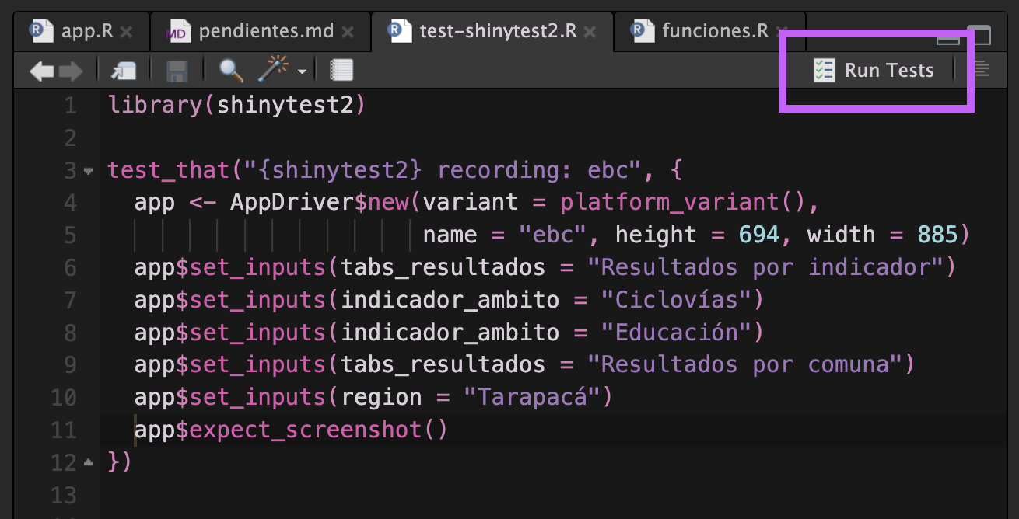Click the save floppy disk icon
Viewport: 1019px width, 519px height.
pos(177,71)
